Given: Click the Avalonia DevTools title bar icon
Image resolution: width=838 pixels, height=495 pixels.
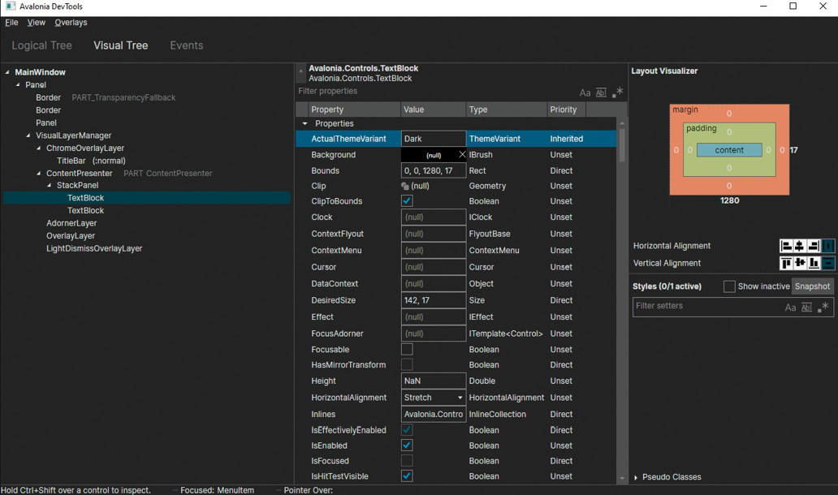Looking at the screenshot, I should pyautogui.click(x=11, y=6).
